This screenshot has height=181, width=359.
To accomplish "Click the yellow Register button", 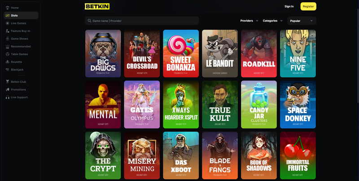I will pos(308,6).
